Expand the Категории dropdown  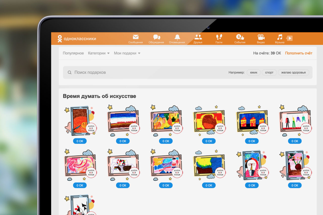coord(99,53)
